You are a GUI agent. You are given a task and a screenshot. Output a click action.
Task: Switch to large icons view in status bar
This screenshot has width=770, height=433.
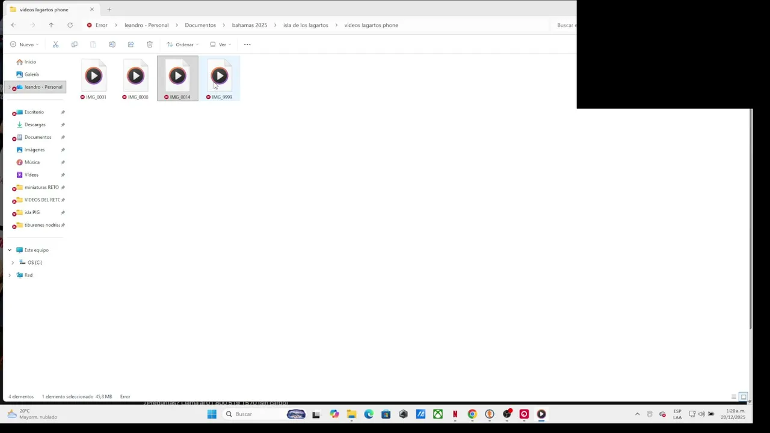[744, 397]
